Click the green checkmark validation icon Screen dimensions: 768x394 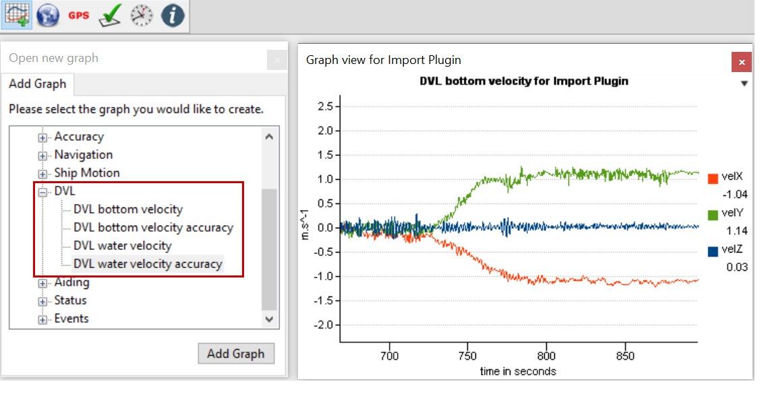pos(109,15)
